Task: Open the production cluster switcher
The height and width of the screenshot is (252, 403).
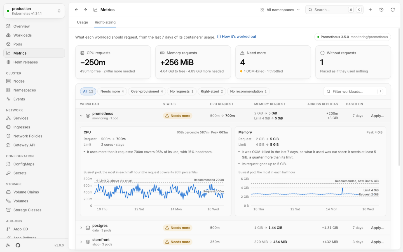Action: tap(34, 11)
